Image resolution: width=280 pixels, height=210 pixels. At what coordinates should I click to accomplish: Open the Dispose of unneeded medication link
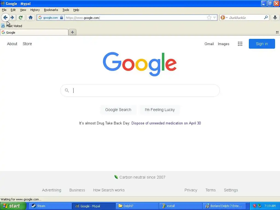(166, 123)
